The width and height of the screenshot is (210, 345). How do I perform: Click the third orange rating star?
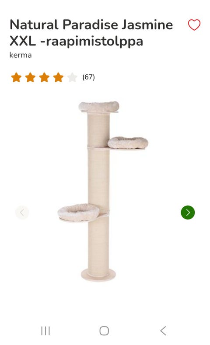click(x=45, y=77)
